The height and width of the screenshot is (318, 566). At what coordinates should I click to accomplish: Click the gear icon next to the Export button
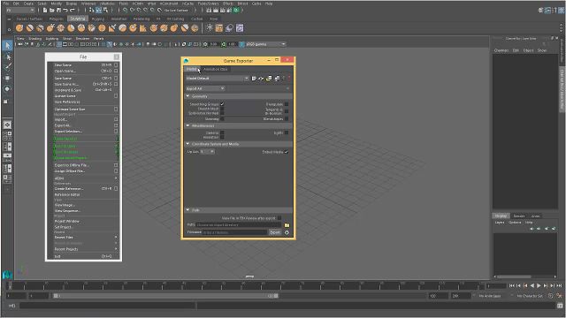[287, 232]
